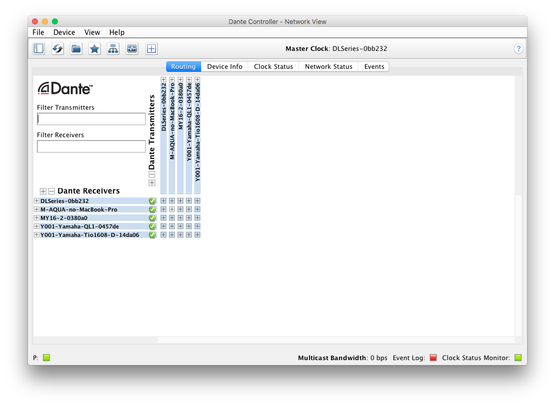
Task: Expand crosspoint DLSeries-0bb232 receiver to DLSeries-0bb232 transmitter
Action: click(x=163, y=201)
